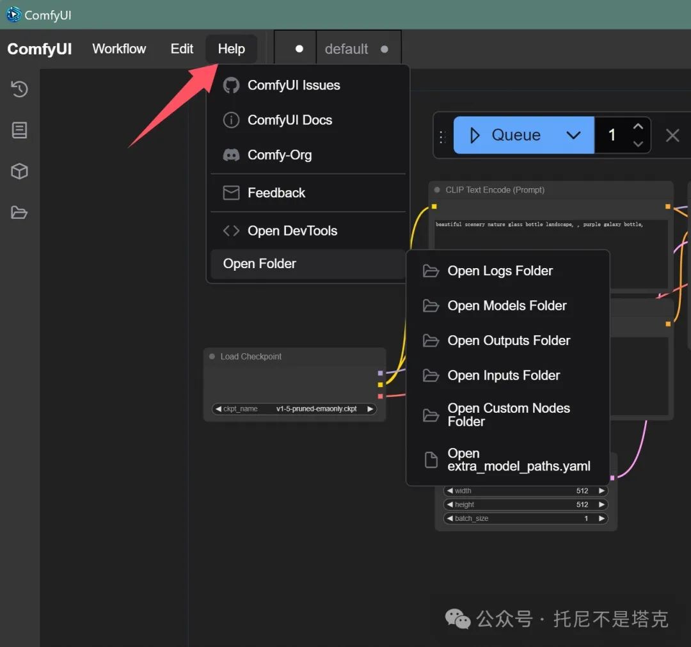Select Open Folder submenu entry
The width and height of the screenshot is (691, 647).
[x=308, y=264]
